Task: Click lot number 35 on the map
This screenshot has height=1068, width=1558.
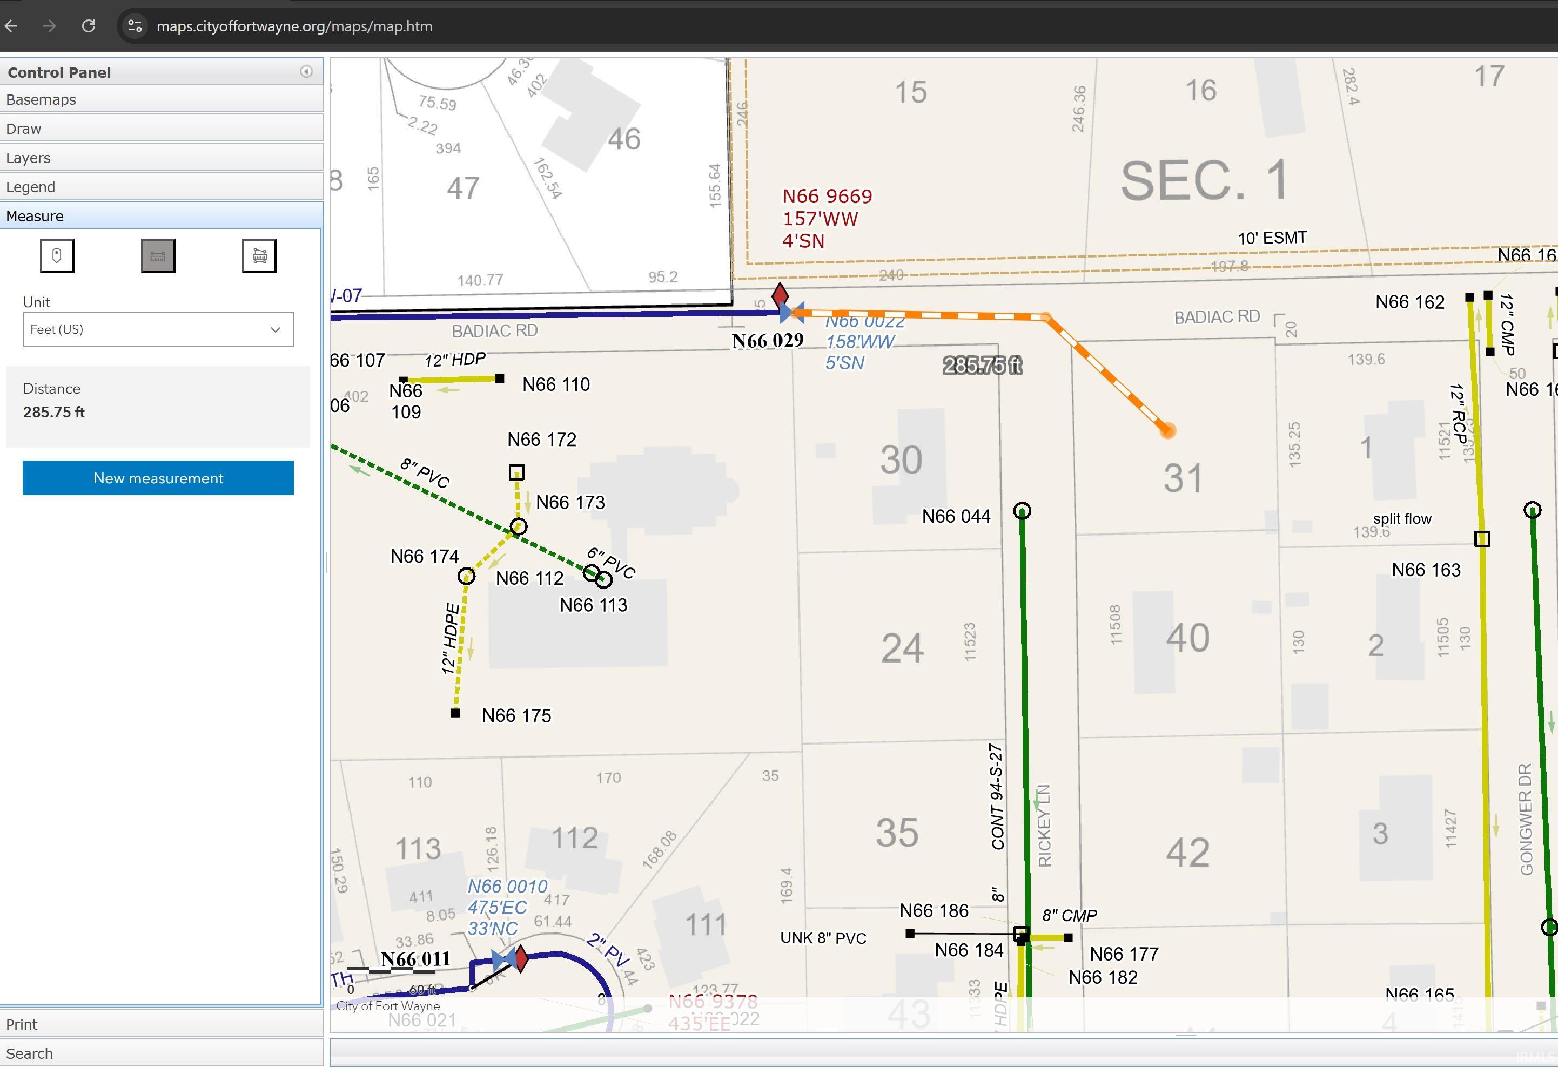Action: [897, 833]
